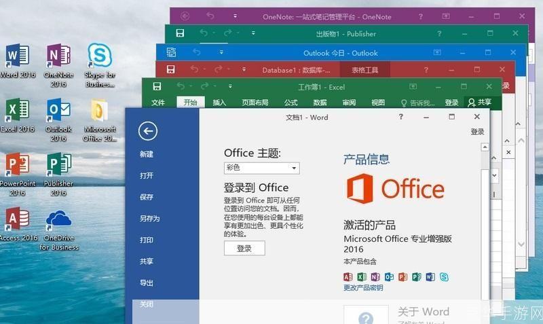Click the Access icon under included products
The height and width of the screenshot is (324, 543).
pyautogui.click(x=348, y=277)
